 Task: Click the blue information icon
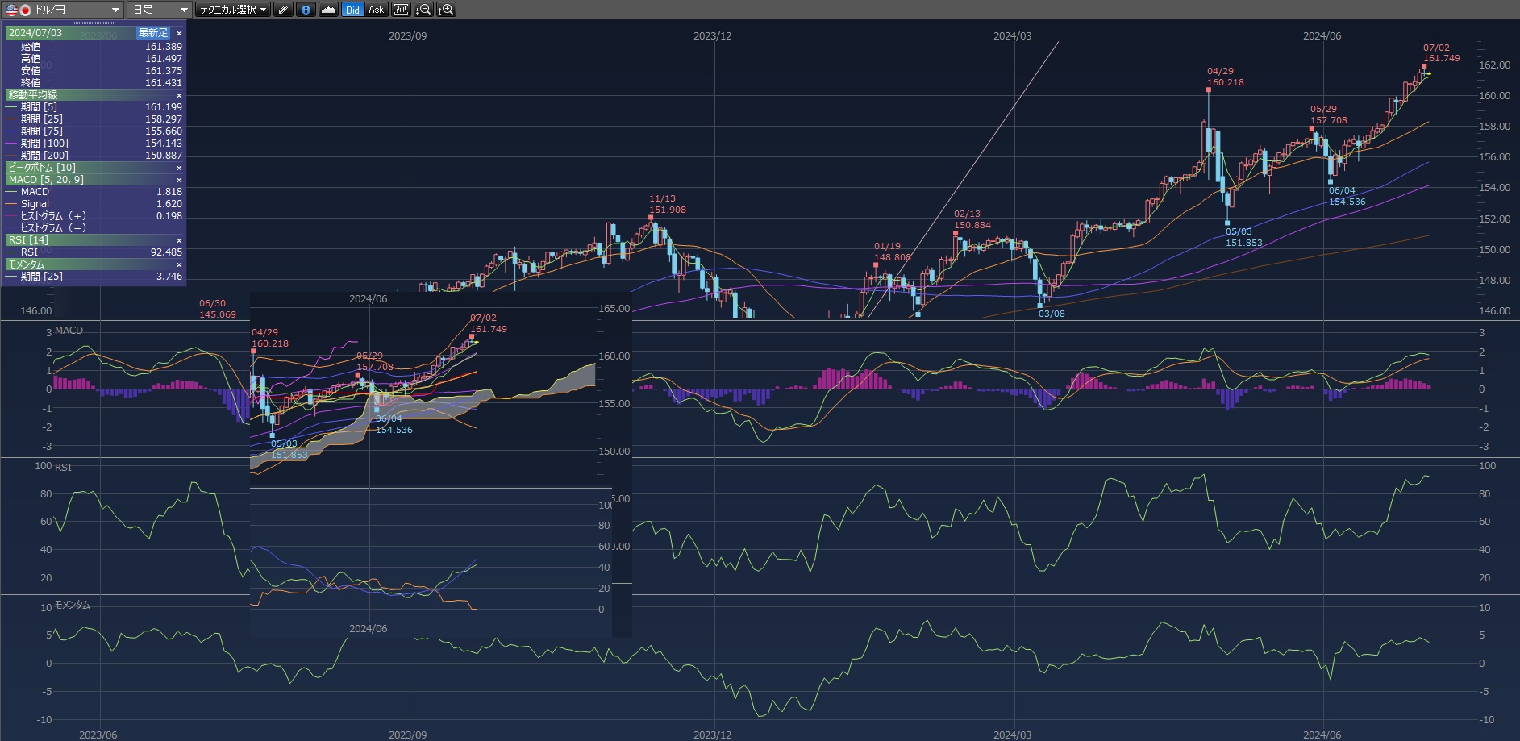click(306, 10)
